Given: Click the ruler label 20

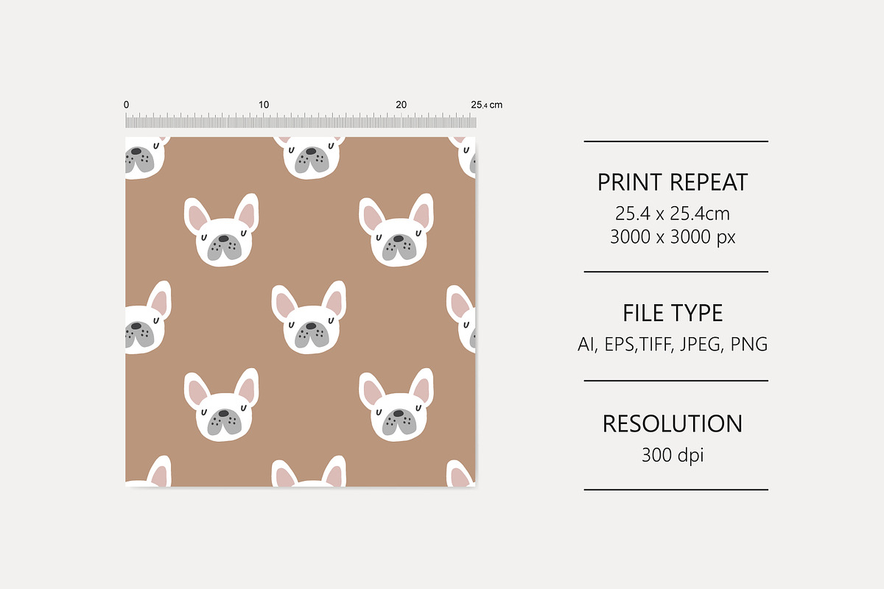Looking at the screenshot, I should pos(401,105).
